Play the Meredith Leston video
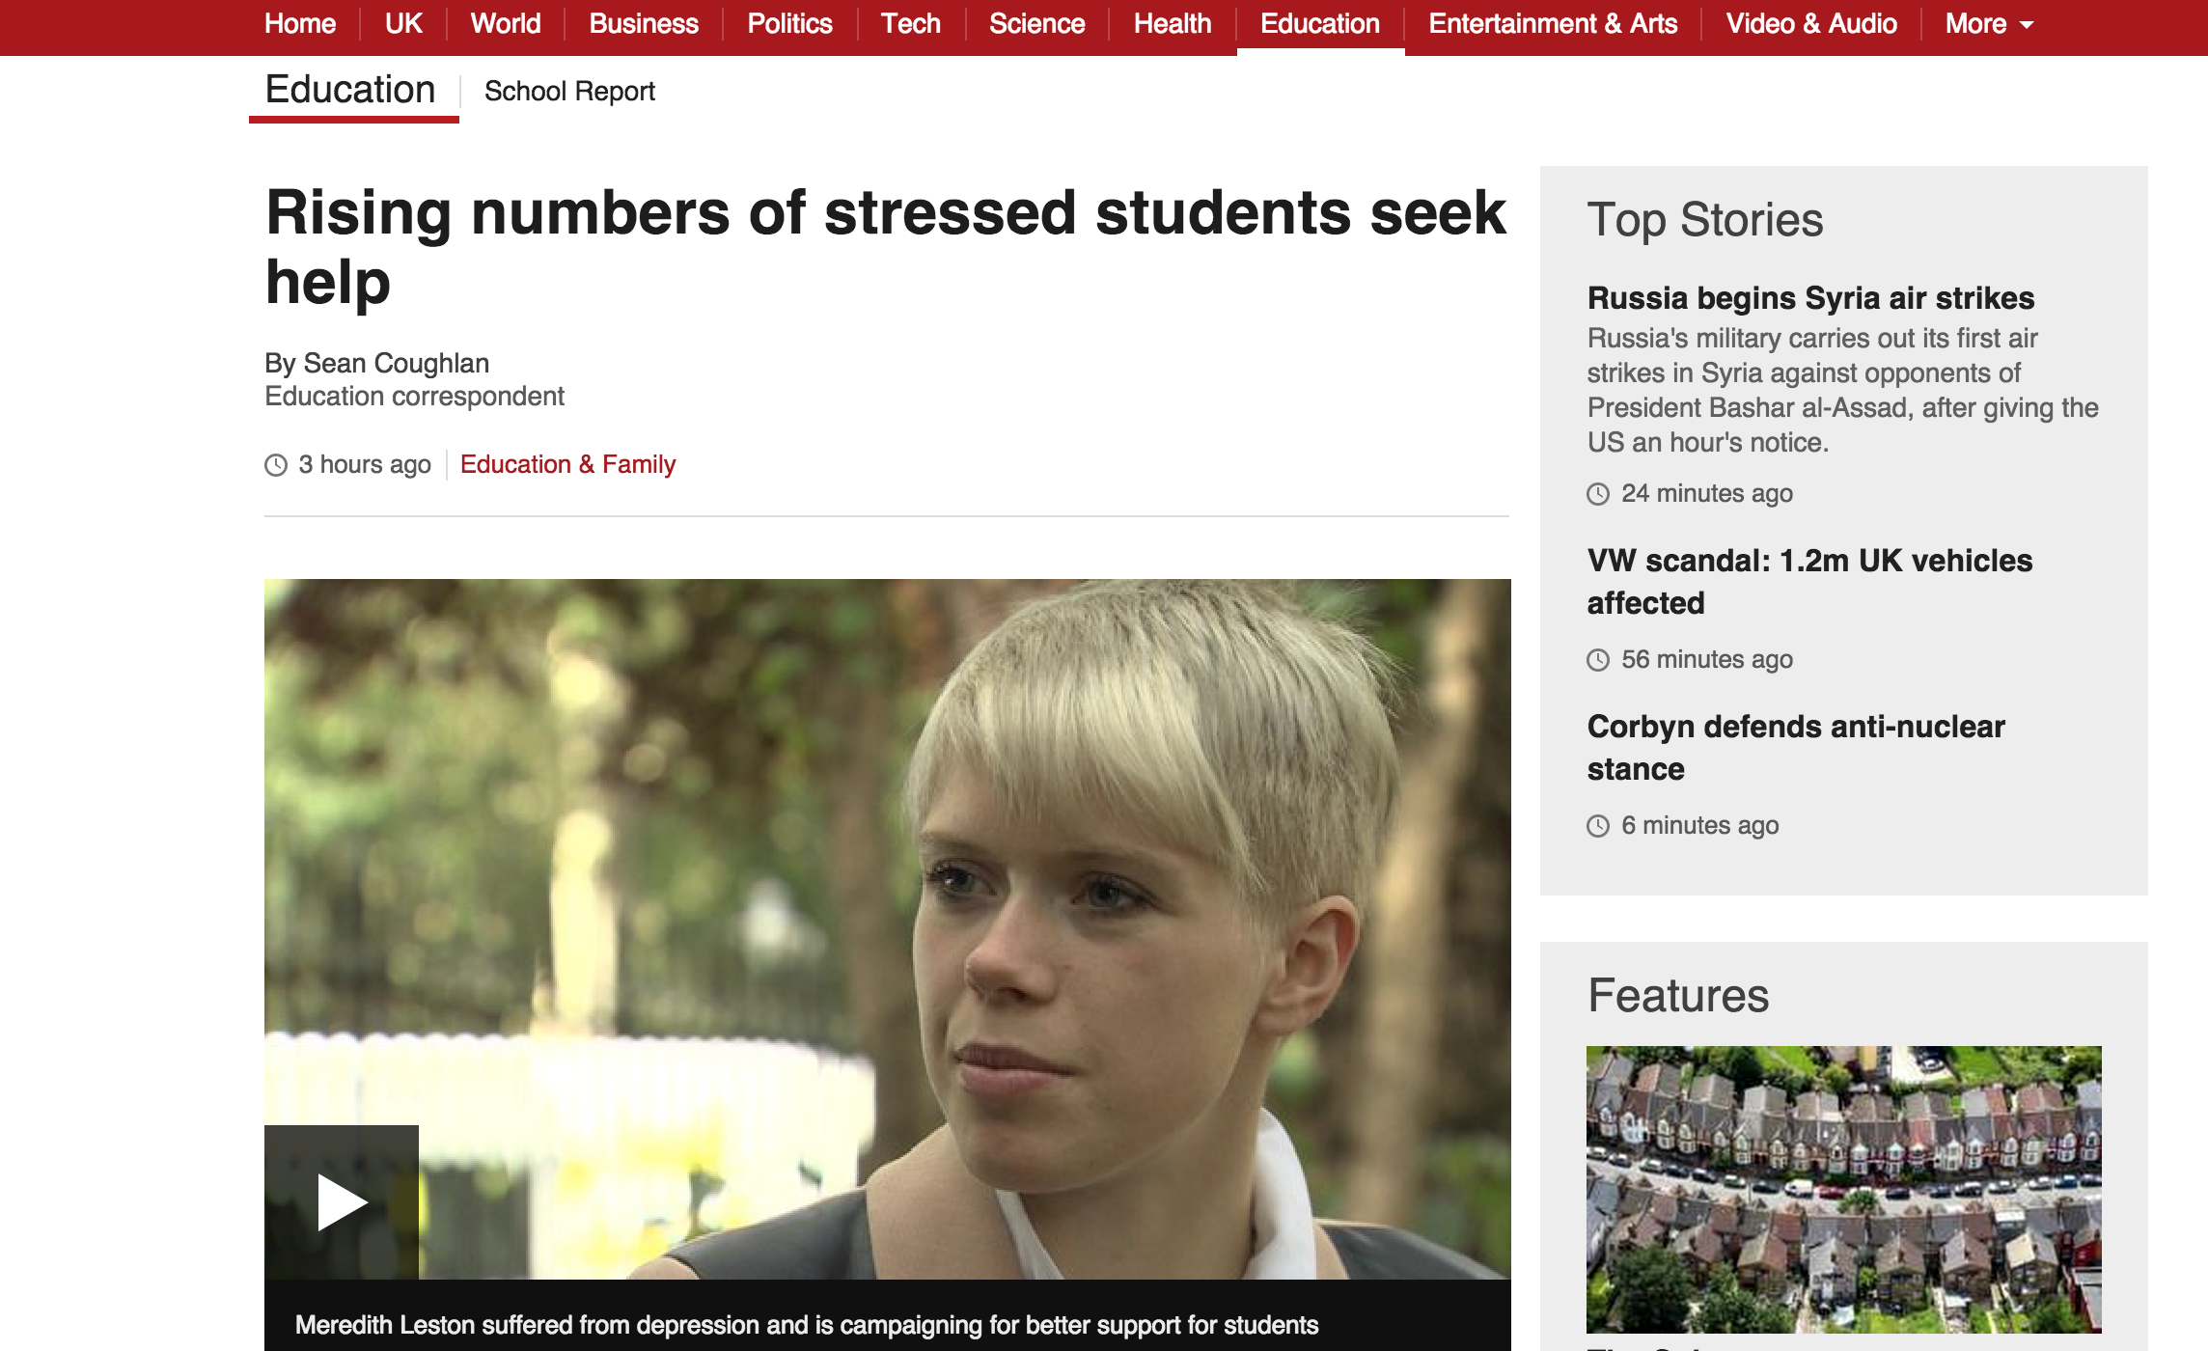The width and height of the screenshot is (2208, 1351). 342,1201
